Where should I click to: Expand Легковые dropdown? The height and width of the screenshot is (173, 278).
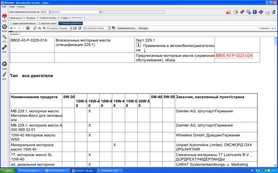click(x=37, y=18)
